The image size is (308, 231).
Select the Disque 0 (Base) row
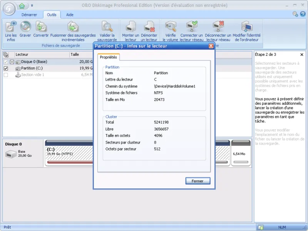click(48, 62)
